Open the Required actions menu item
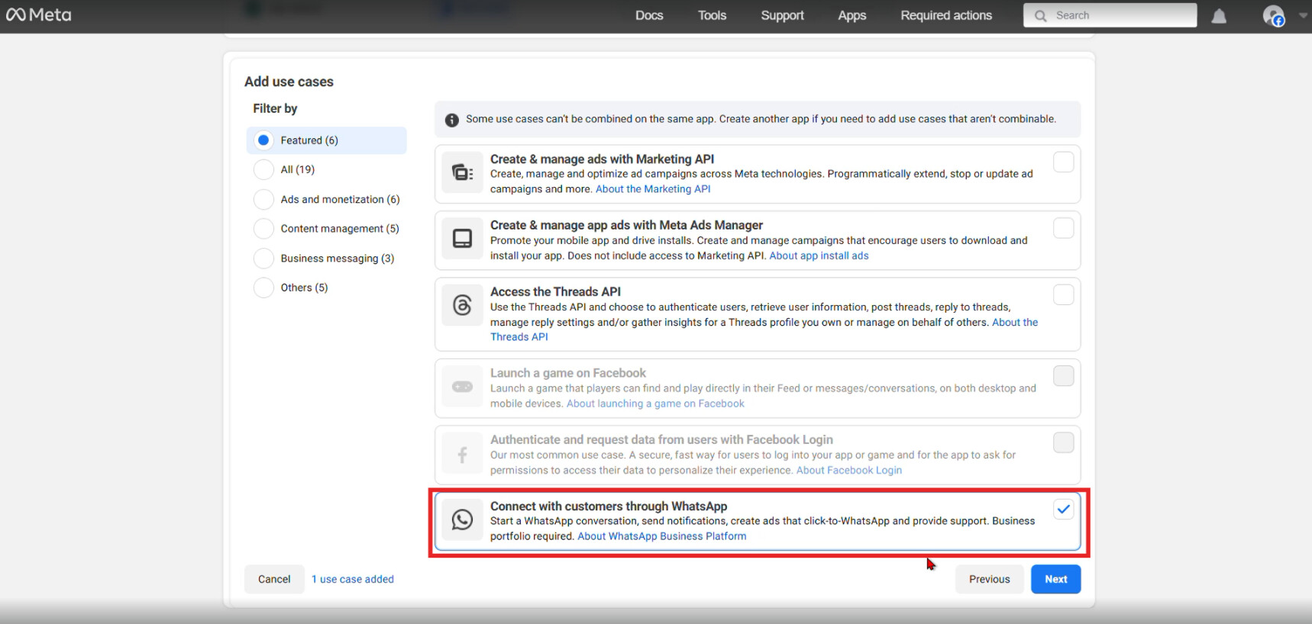 (946, 15)
